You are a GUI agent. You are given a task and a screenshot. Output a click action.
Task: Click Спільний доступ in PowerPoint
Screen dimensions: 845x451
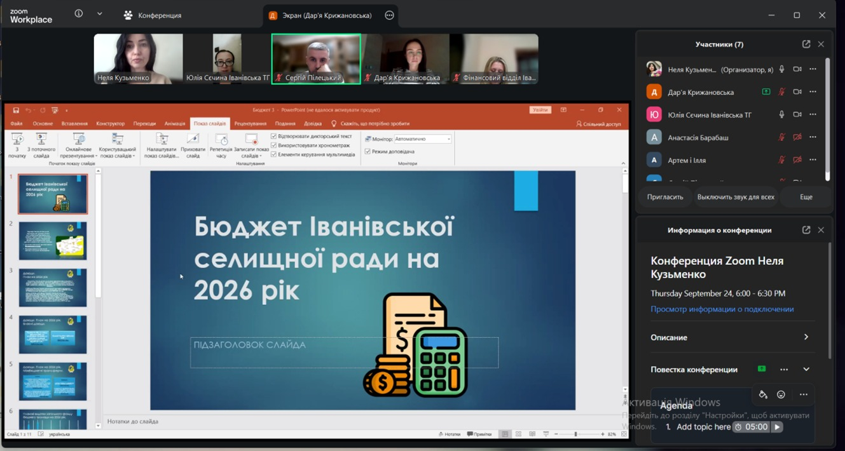click(x=598, y=124)
